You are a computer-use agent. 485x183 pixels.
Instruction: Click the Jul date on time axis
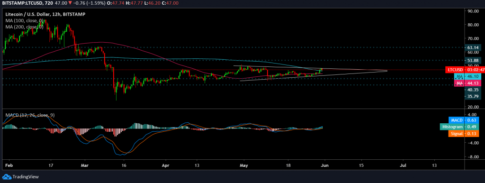(403, 165)
